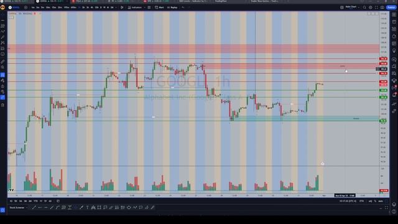Open the Stock Screener panel

click(x=17, y=207)
